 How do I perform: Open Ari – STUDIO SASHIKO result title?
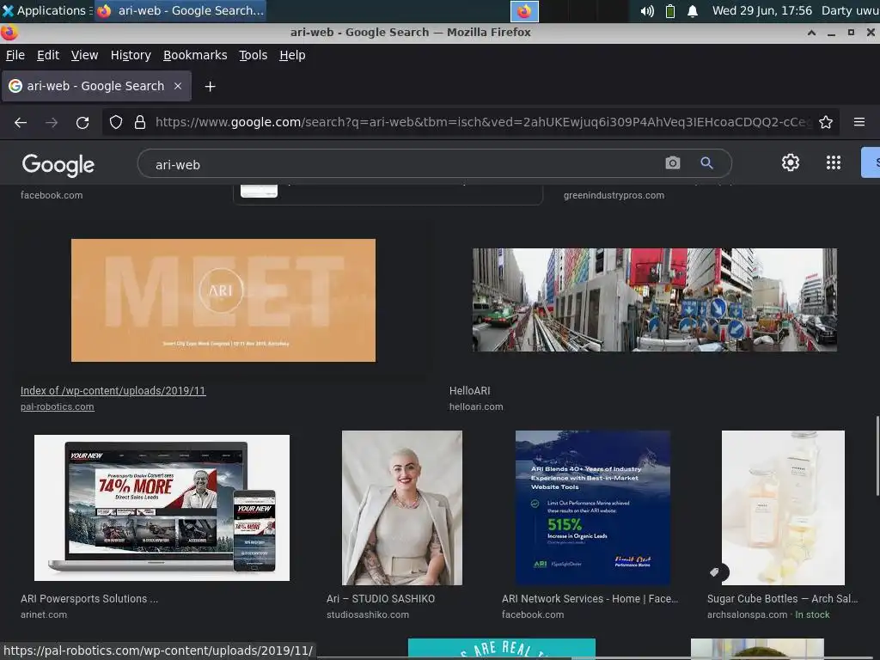tap(381, 599)
